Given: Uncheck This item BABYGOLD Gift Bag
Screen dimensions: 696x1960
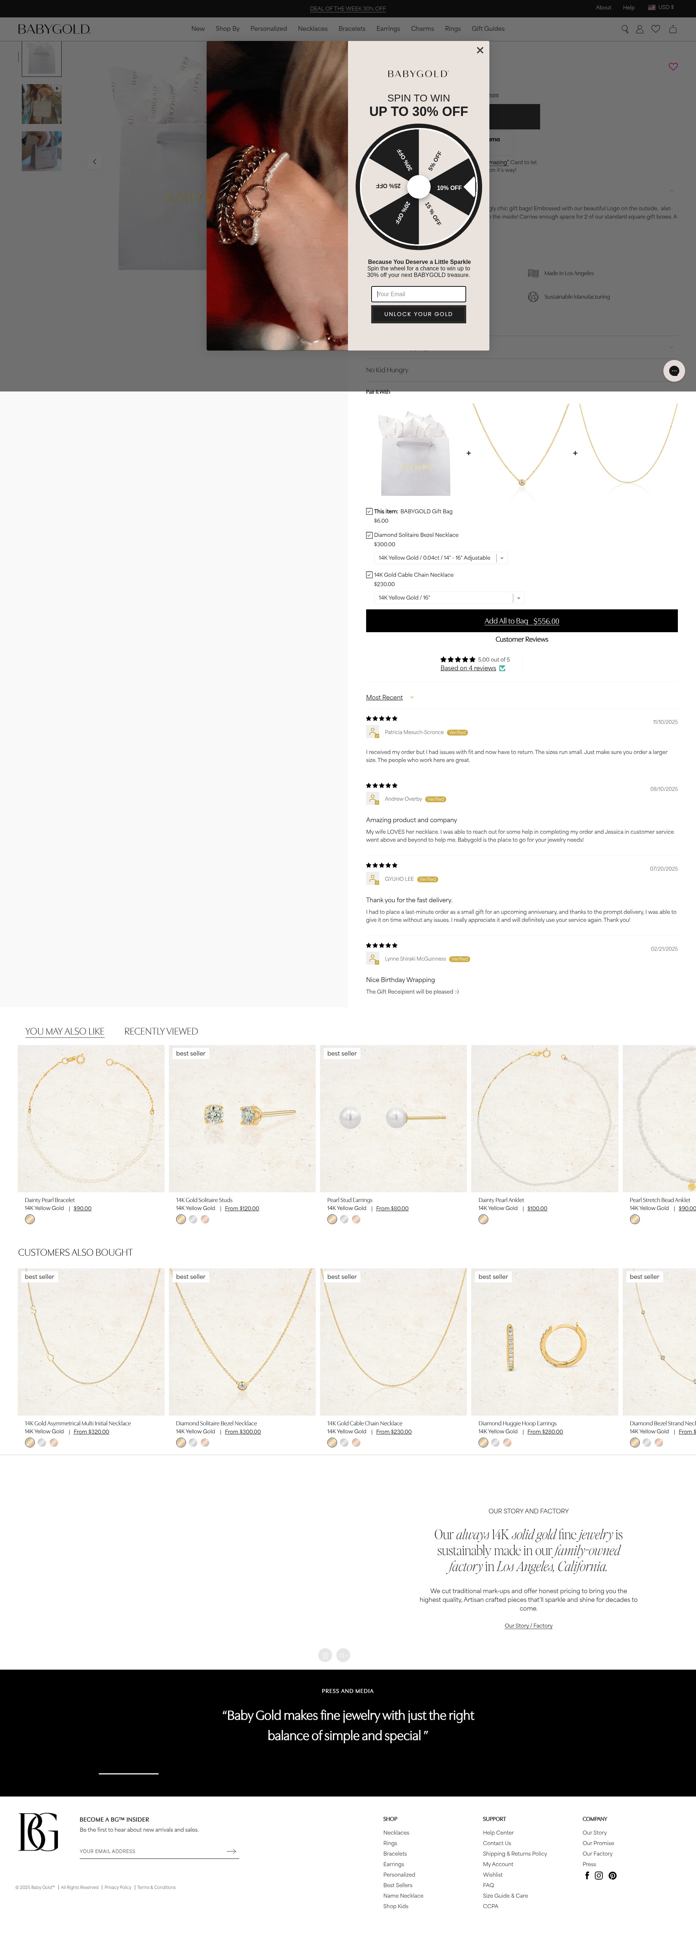Looking at the screenshot, I should tap(369, 511).
